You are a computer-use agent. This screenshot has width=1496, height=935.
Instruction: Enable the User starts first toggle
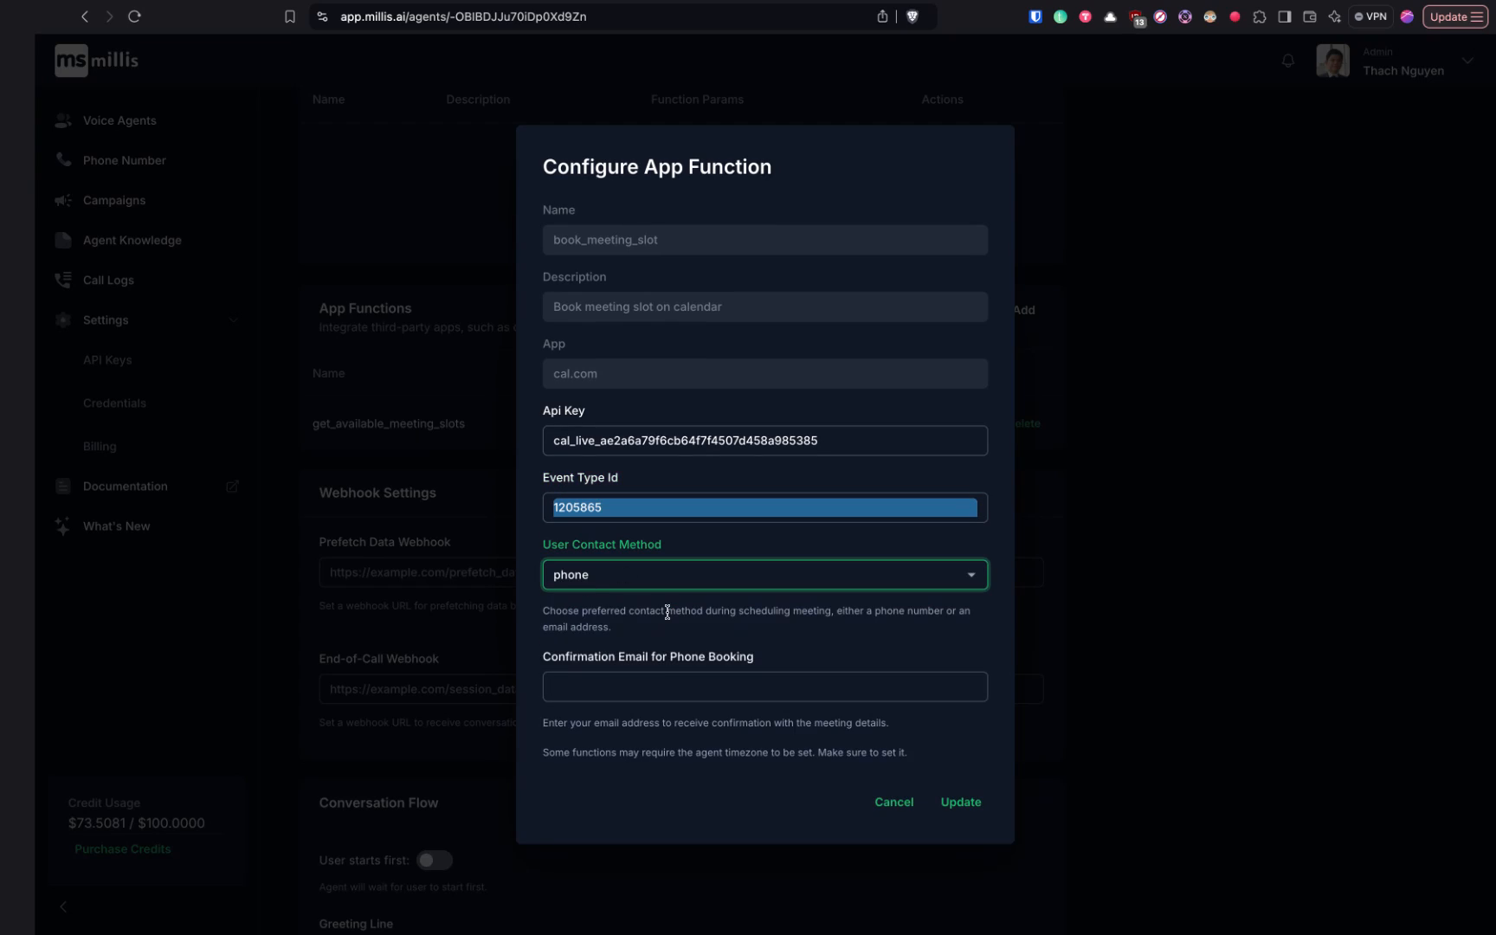(x=435, y=860)
